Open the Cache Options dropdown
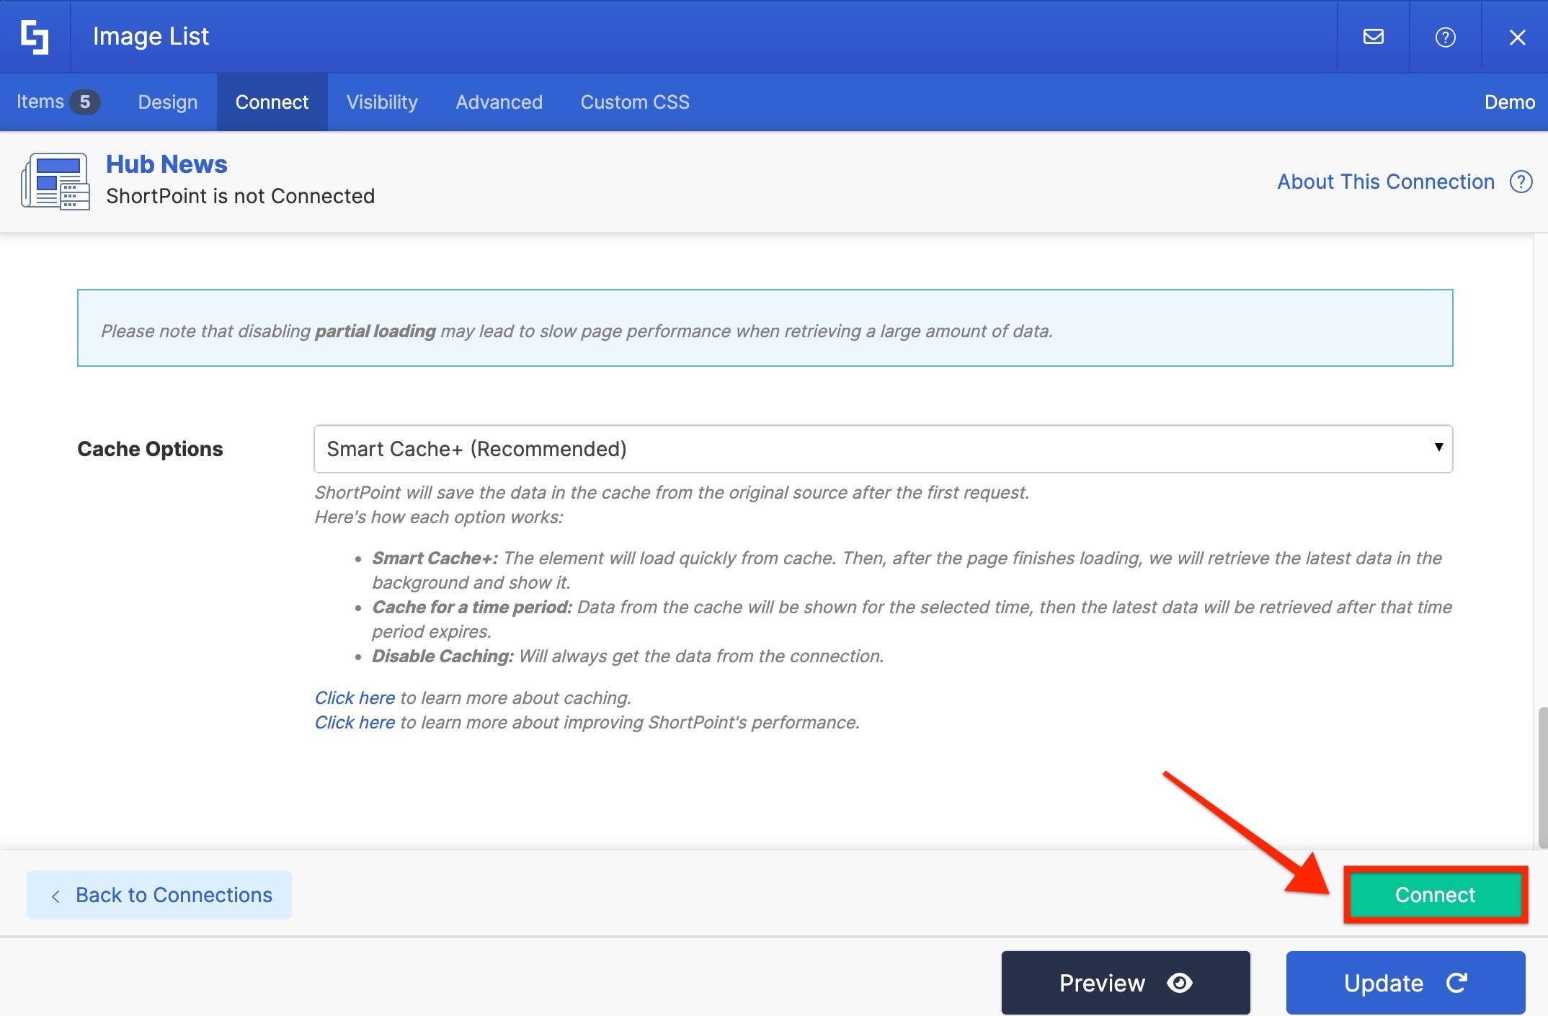 pos(882,449)
